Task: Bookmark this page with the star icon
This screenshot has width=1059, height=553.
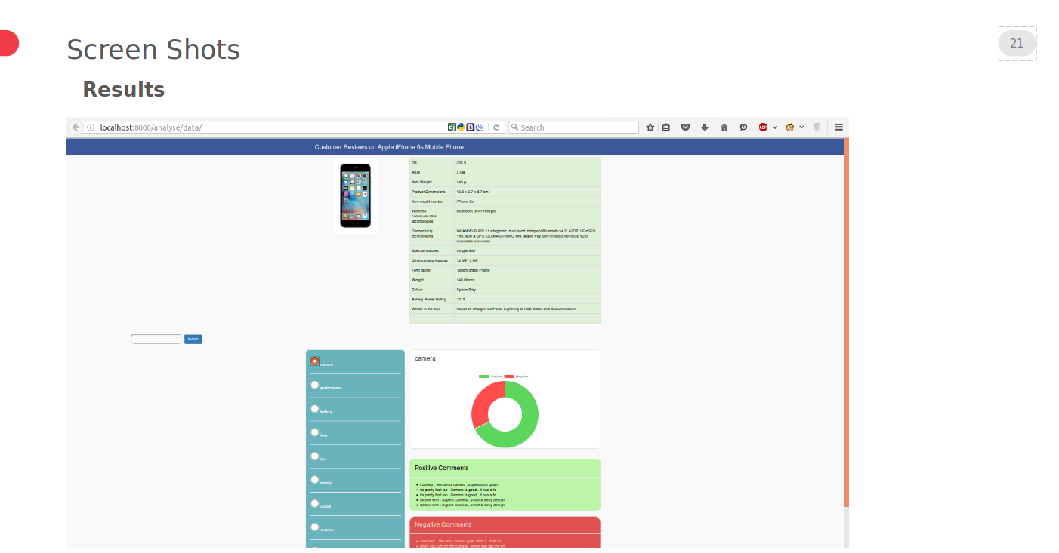Action: 650,127
